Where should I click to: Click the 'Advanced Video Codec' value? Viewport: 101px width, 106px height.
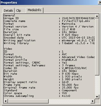tap(78, 57)
